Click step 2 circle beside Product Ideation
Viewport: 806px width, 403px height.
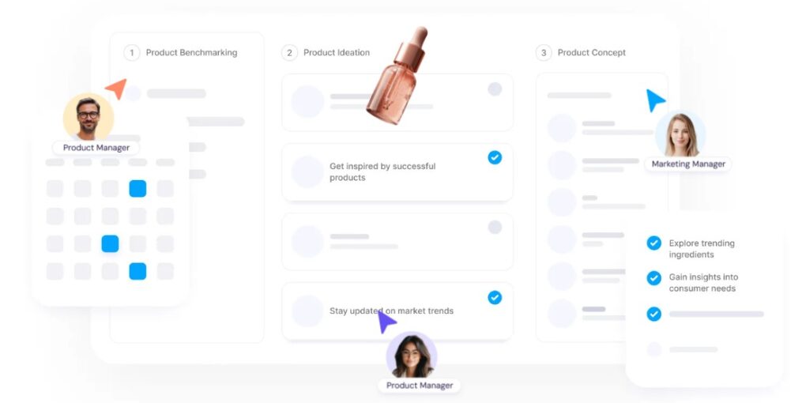tap(289, 52)
